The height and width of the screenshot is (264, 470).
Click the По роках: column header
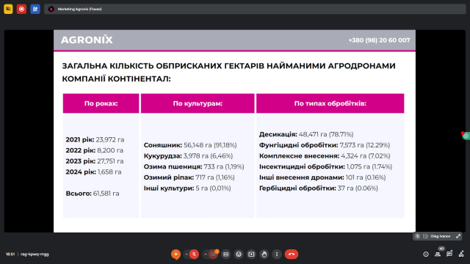101,103
